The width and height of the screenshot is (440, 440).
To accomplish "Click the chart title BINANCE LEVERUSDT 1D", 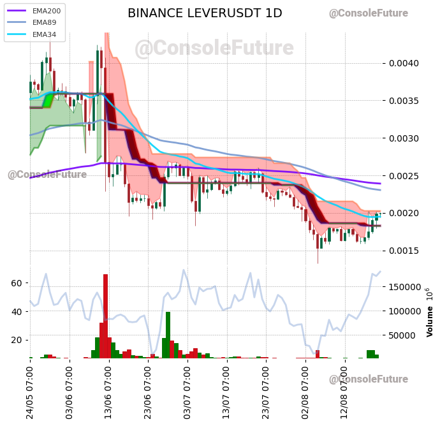I will coord(205,13).
